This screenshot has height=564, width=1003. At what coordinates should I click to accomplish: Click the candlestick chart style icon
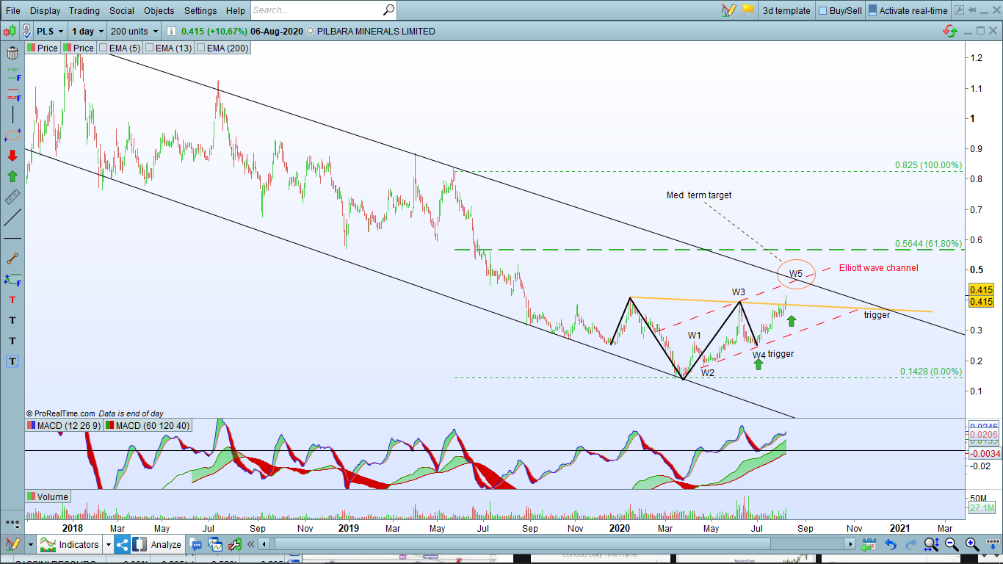pyautogui.click(x=10, y=31)
